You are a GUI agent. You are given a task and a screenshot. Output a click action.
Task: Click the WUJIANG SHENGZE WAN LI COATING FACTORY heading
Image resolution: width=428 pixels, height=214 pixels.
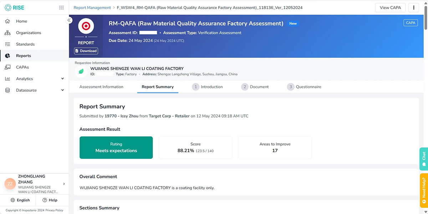coord(137,68)
